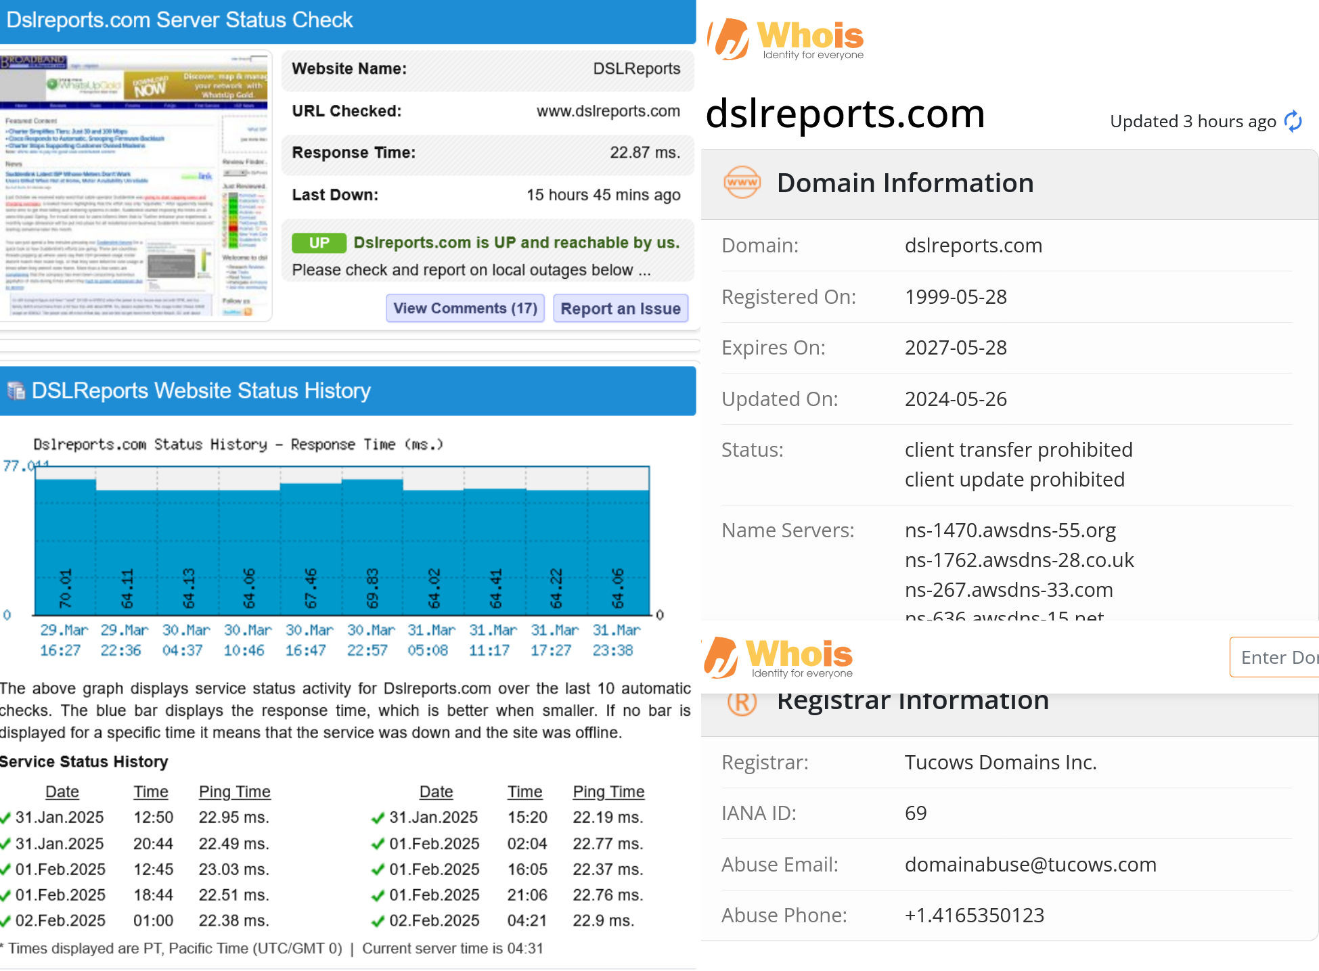
Task: Click the right Time column header
Action: 525,792
